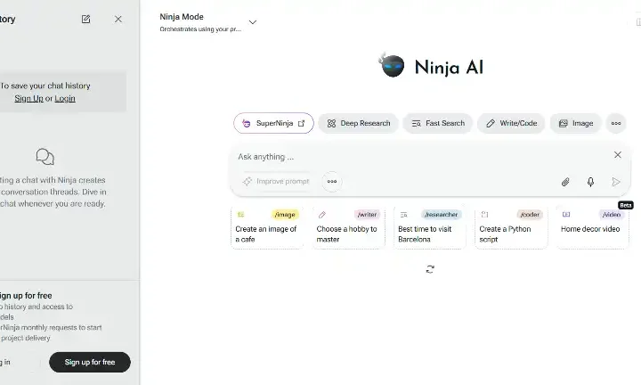The width and height of the screenshot is (641, 385).
Task: Select the Deep Research mode
Action: (359, 123)
